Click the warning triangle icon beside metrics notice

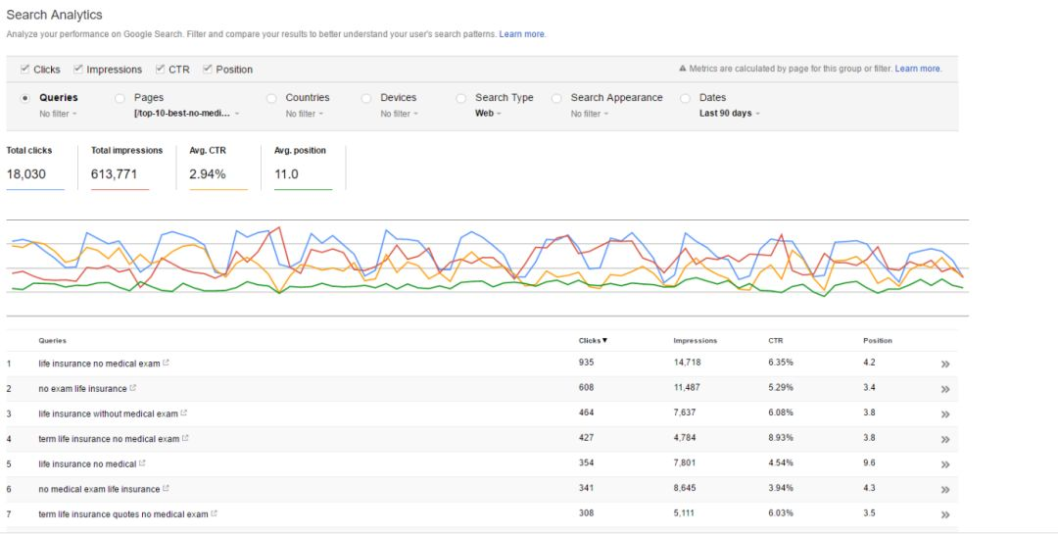tap(682, 69)
